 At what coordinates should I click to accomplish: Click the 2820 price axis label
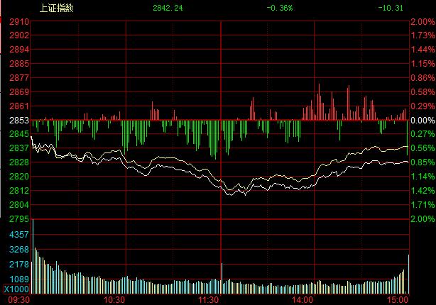[19, 177]
